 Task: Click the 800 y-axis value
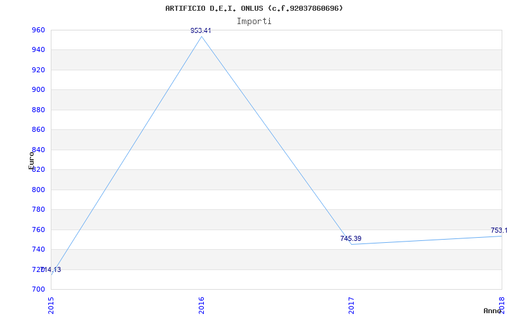tap(38, 190)
